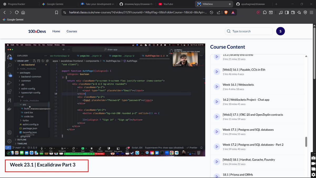The width and height of the screenshot is (316, 178).
Task: Click the gear settings icon at bottom right
Action: coord(313,174)
